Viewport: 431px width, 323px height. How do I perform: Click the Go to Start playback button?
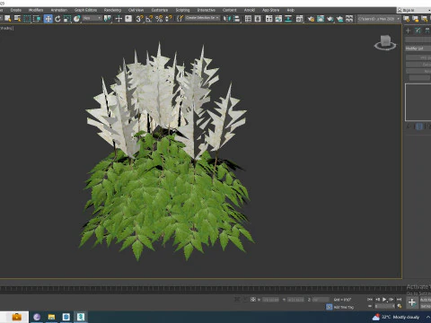(x=370, y=299)
